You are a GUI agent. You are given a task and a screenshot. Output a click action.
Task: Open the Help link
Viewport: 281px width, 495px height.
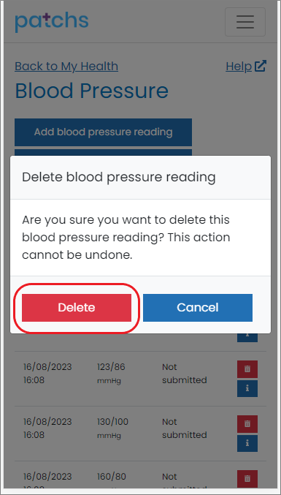[x=239, y=67]
